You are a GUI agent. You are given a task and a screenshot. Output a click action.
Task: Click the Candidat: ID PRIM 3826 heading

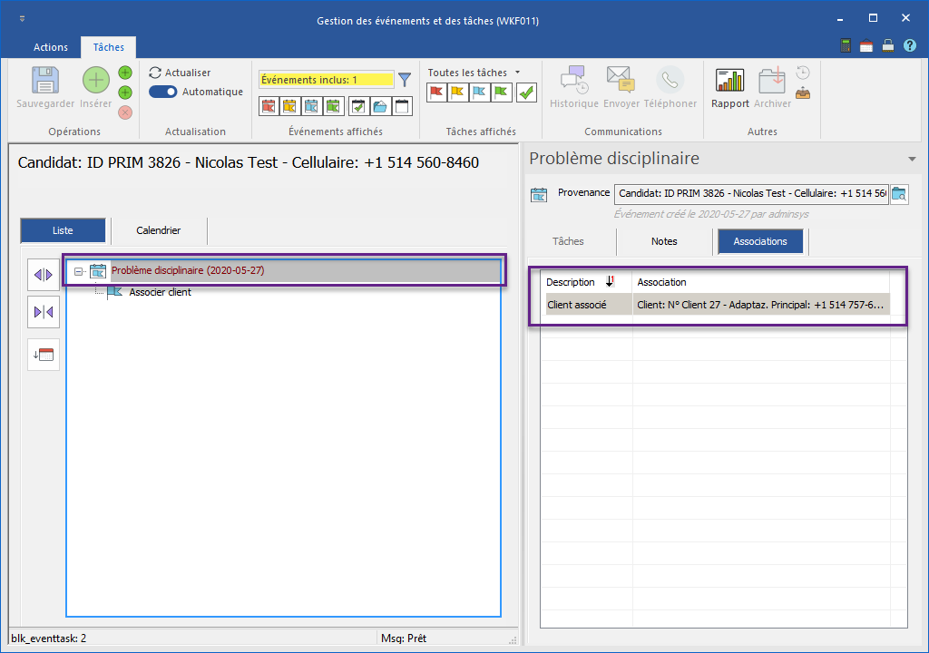click(249, 162)
